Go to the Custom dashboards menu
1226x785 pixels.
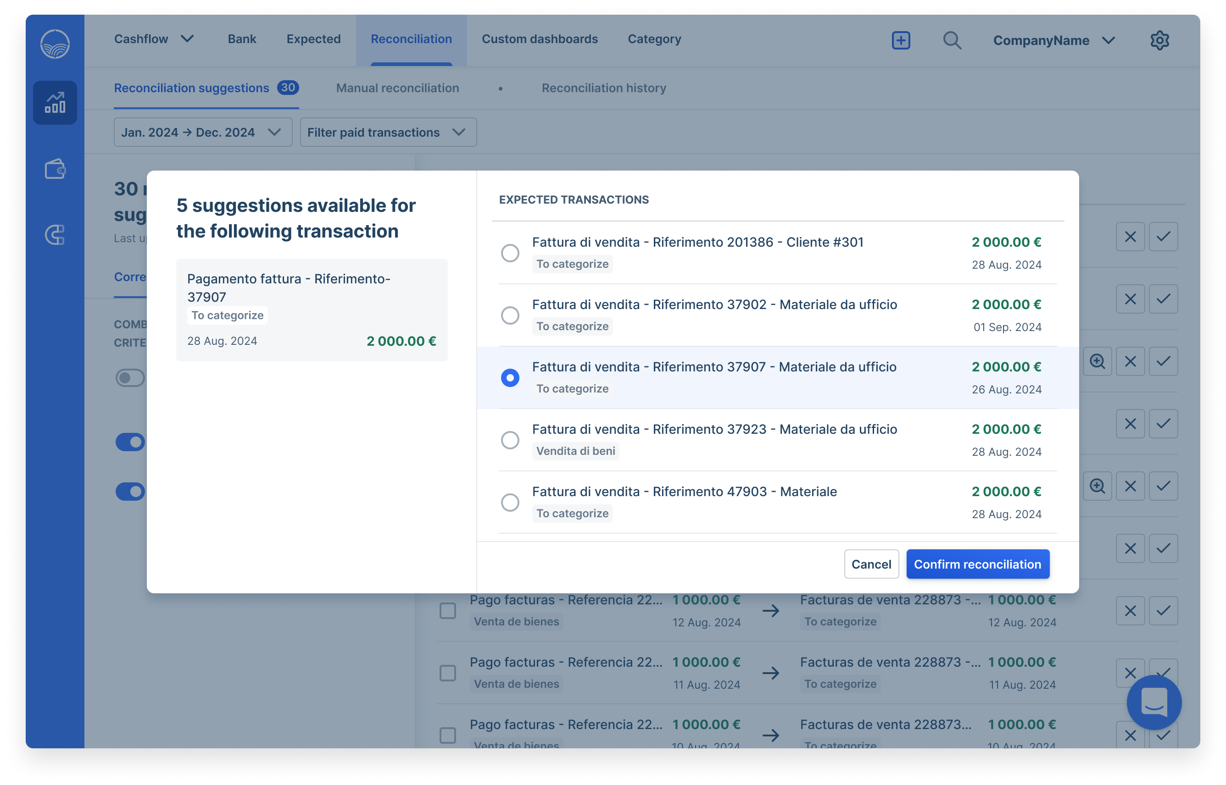coord(540,39)
